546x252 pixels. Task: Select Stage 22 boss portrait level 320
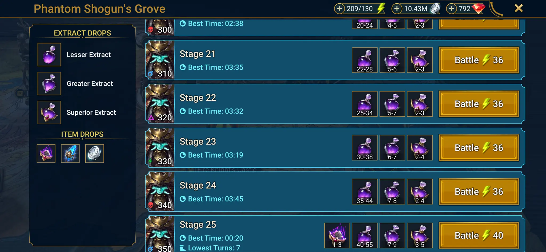(160, 104)
